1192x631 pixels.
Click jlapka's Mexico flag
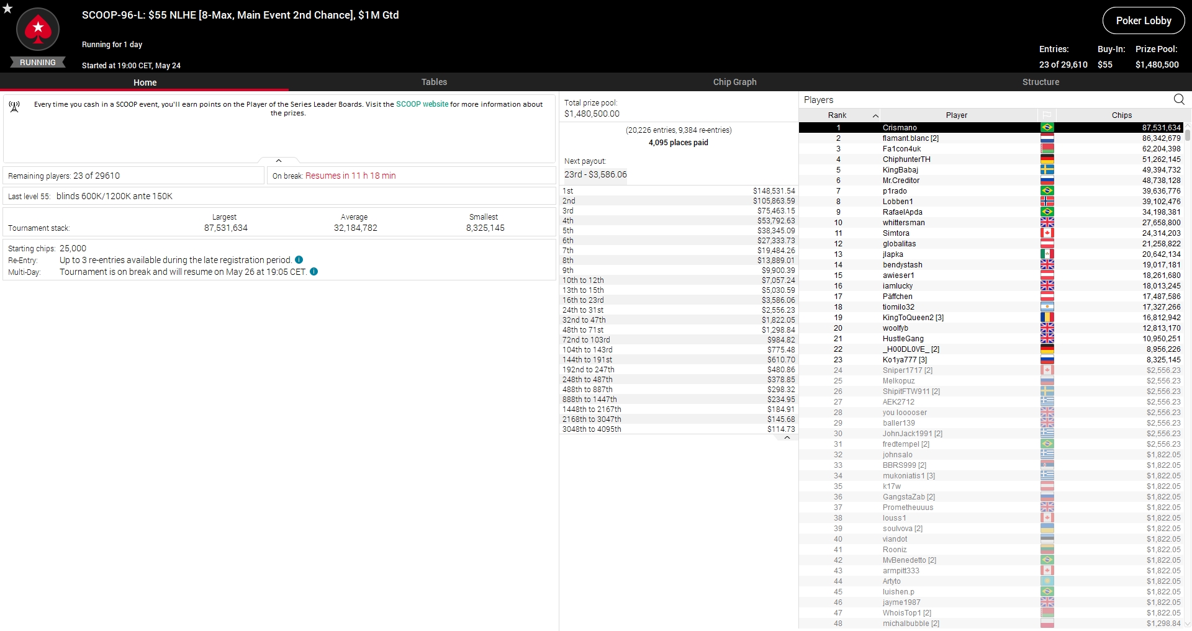click(x=1047, y=254)
